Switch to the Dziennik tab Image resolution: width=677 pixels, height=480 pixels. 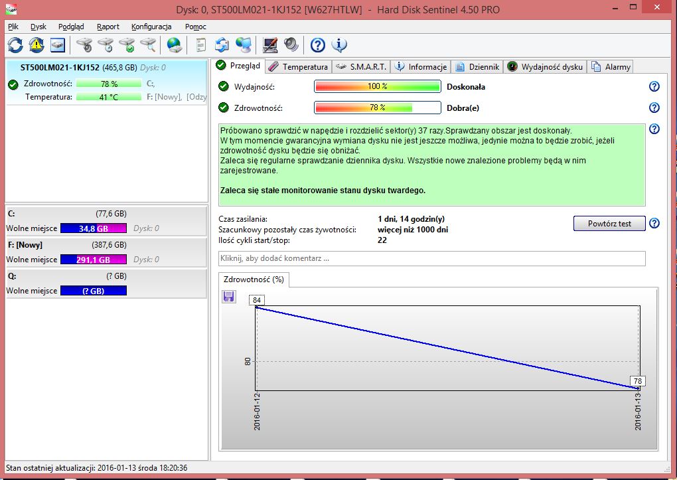(477, 67)
